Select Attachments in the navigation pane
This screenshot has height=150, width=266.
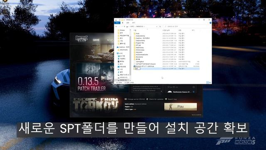[124, 50]
